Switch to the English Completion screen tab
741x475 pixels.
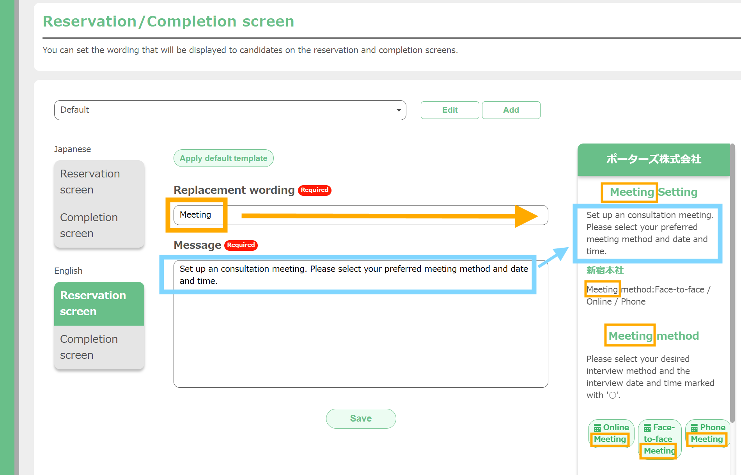(x=99, y=347)
